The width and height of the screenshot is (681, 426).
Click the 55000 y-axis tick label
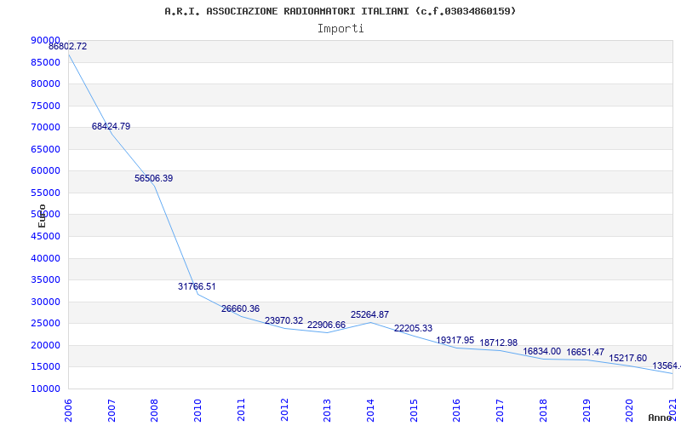click(45, 193)
